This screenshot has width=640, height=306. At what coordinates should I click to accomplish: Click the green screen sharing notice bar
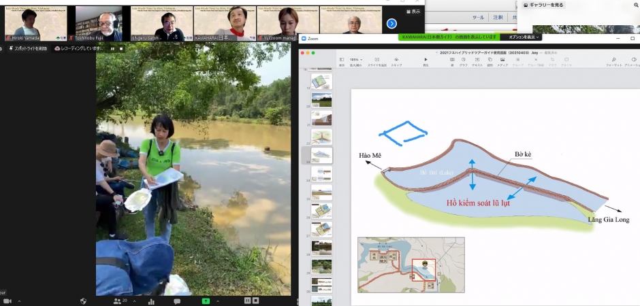tap(450, 37)
